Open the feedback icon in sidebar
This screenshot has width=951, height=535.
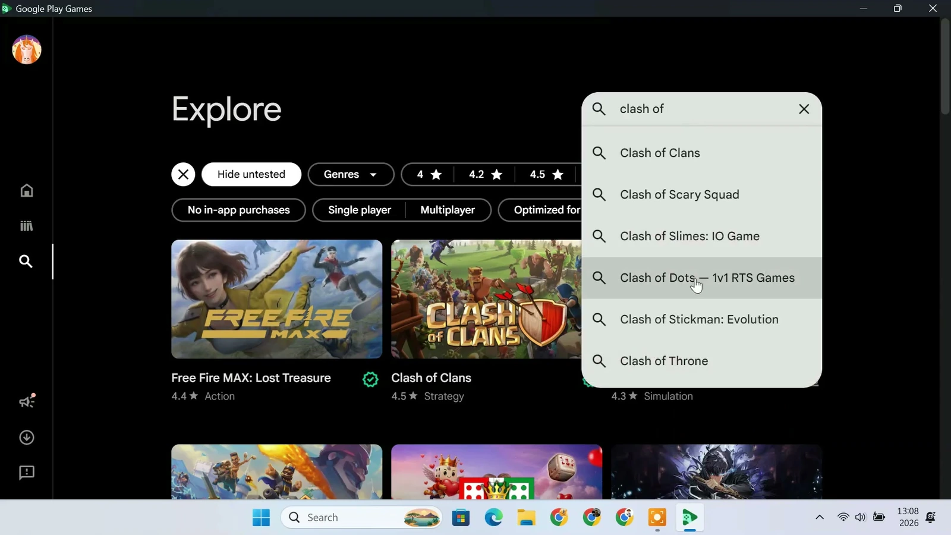point(26,473)
